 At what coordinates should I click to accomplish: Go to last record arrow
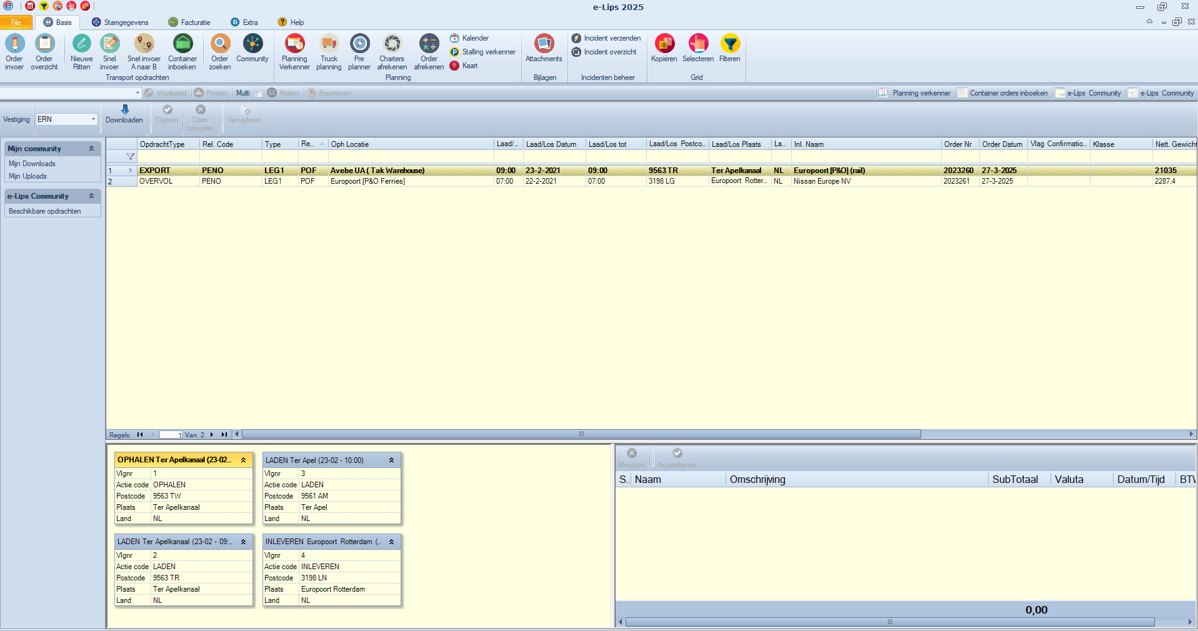pos(224,435)
